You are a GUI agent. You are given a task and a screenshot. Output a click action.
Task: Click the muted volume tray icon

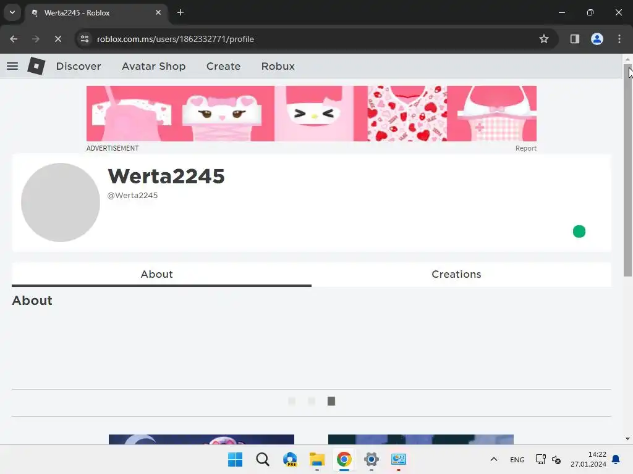click(x=556, y=459)
